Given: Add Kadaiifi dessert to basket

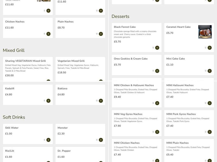Looking at the screenshot, I should [48, 101].
